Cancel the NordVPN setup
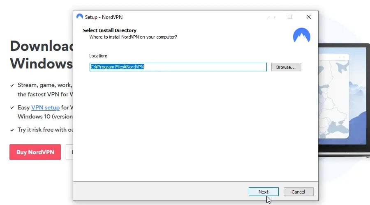 click(x=298, y=191)
